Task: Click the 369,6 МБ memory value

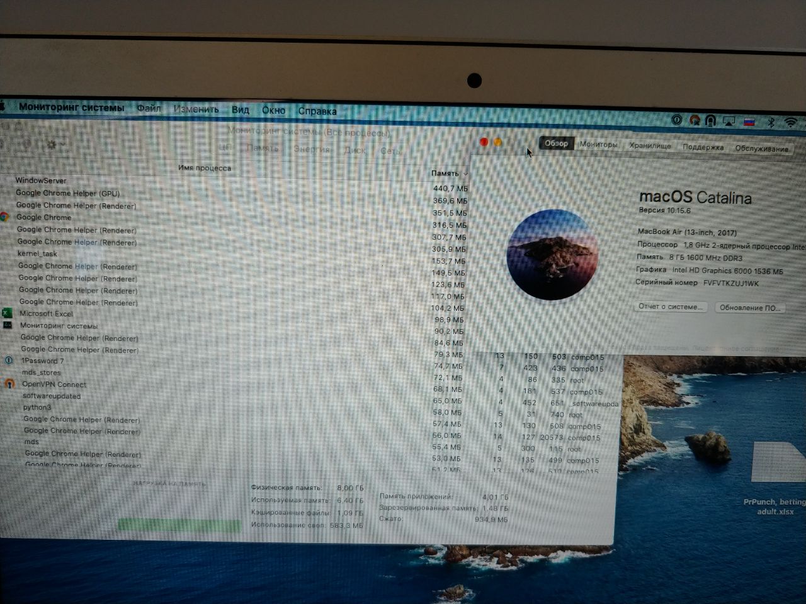Action: [450, 201]
